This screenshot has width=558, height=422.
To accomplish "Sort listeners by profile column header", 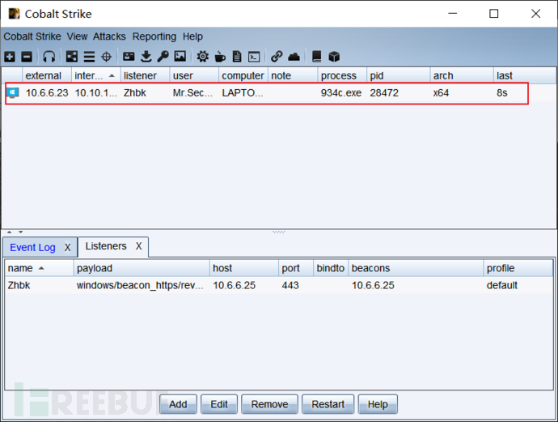I will (518, 268).
